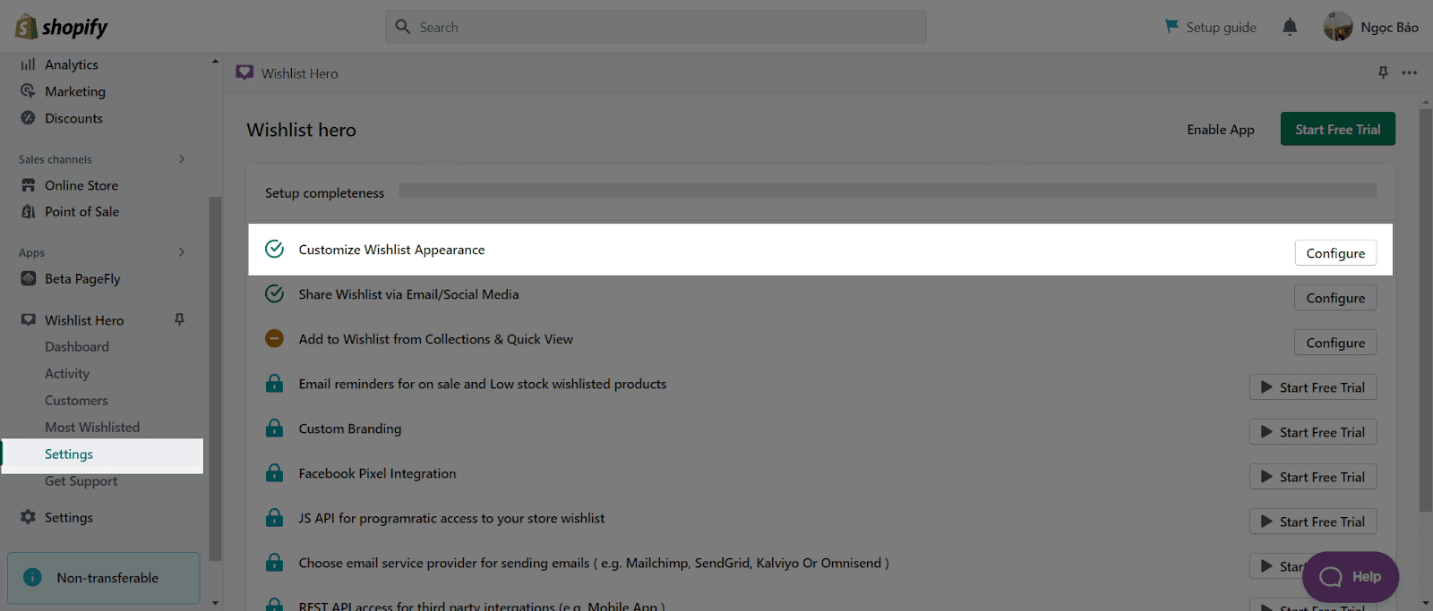
Task: Open the Ngọc Bảo profile avatar
Action: (1338, 27)
